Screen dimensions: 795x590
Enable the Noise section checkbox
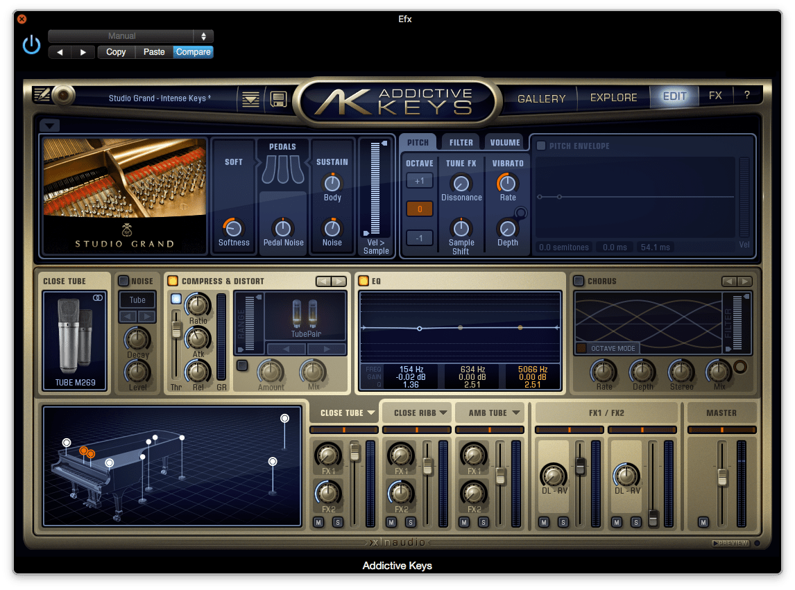click(123, 281)
